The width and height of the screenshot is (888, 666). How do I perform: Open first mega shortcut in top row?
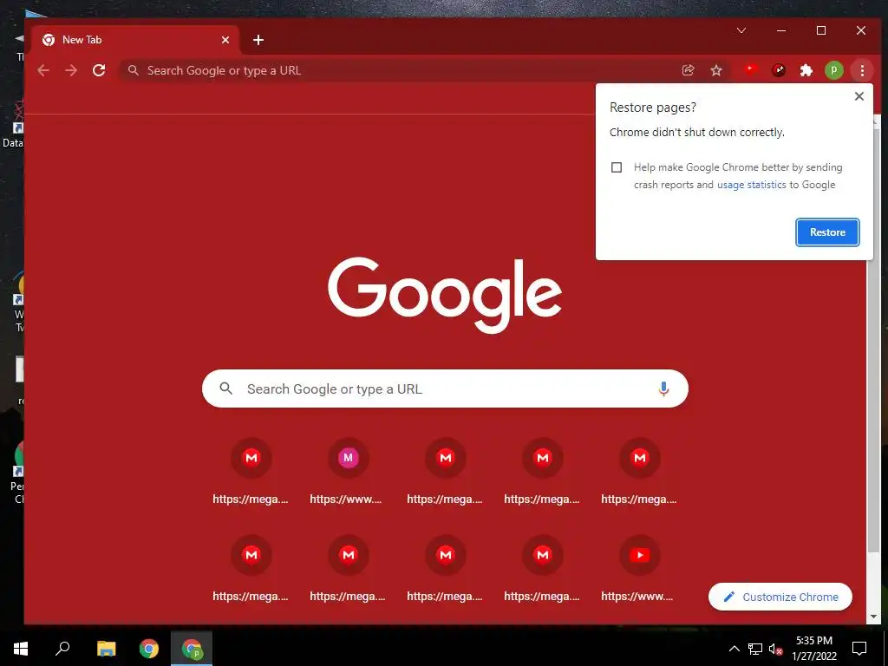point(251,471)
